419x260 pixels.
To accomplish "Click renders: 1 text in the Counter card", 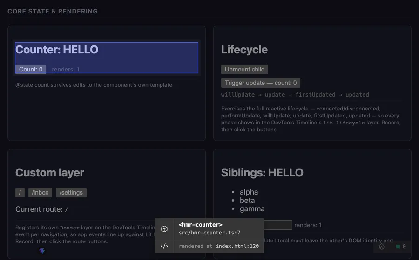I will pyautogui.click(x=66, y=70).
